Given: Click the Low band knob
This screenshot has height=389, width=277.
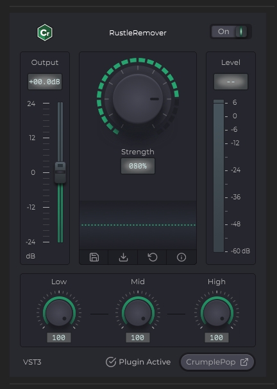Looking at the screenshot, I should pos(59,313).
